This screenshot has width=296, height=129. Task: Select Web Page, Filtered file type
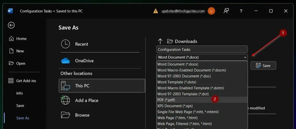pos(202,124)
